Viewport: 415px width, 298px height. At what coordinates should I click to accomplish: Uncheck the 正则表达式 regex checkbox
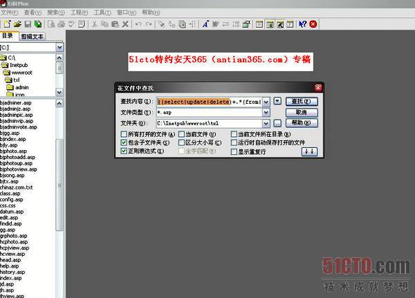pyautogui.click(x=124, y=151)
